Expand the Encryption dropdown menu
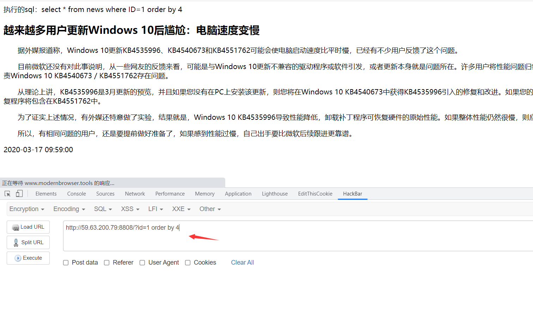This screenshot has height=309, width=533. 27,209
